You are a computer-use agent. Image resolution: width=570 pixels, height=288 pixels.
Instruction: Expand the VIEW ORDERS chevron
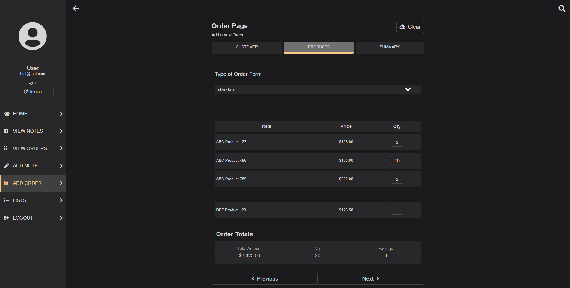click(61, 148)
